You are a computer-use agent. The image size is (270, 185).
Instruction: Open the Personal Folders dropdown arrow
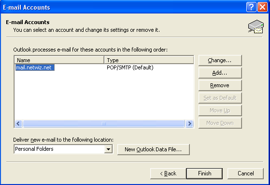tap(109, 149)
